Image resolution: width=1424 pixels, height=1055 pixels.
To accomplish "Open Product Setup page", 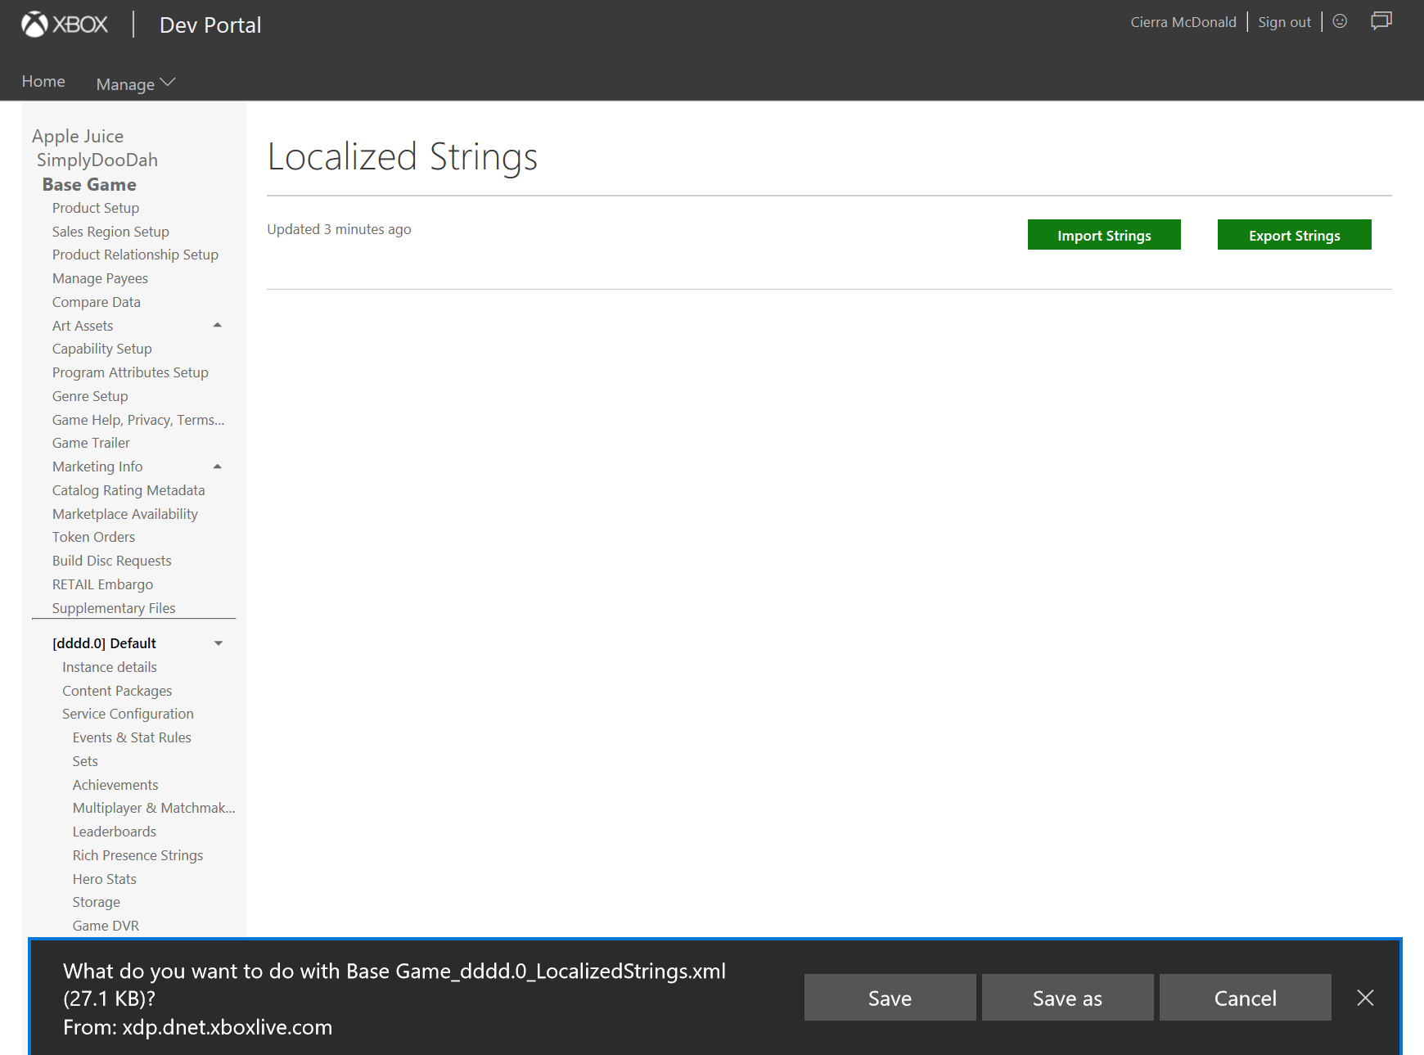I will [96, 208].
